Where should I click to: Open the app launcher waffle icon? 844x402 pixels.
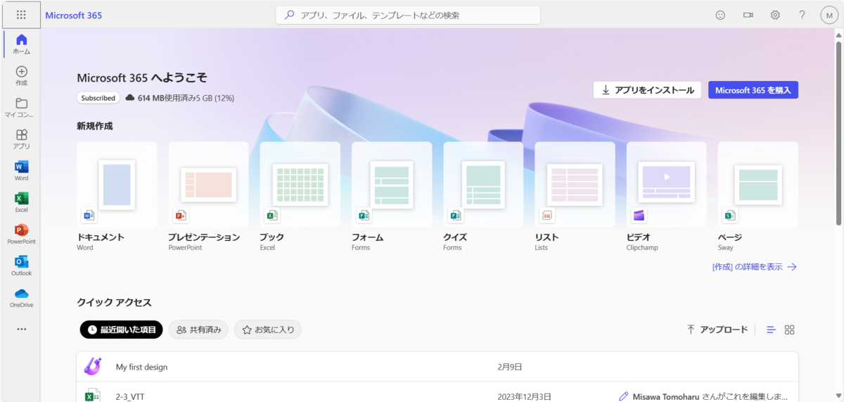click(21, 15)
